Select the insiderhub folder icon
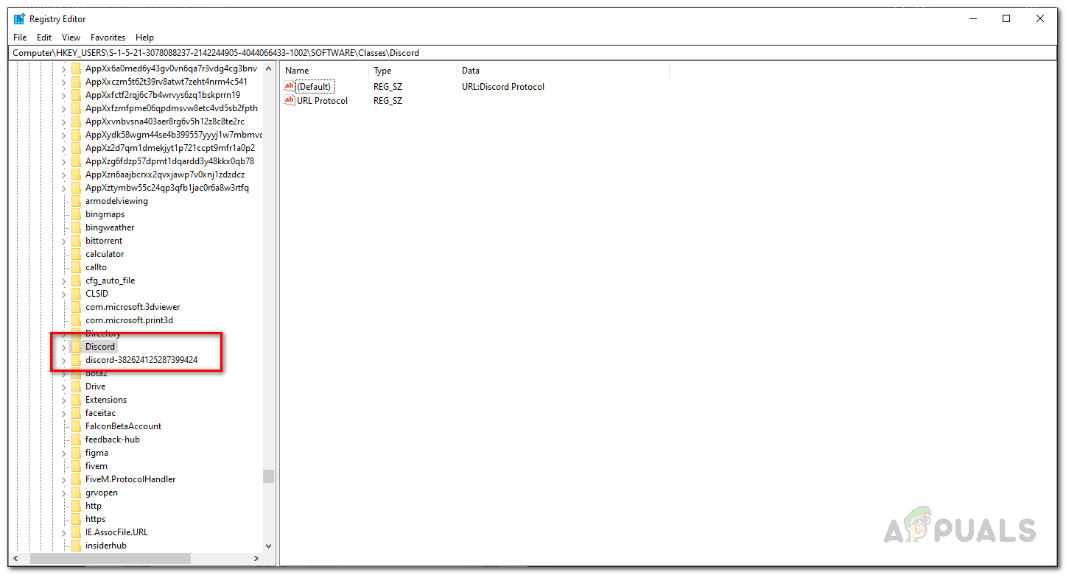The image size is (1066, 575). coord(75,546)
